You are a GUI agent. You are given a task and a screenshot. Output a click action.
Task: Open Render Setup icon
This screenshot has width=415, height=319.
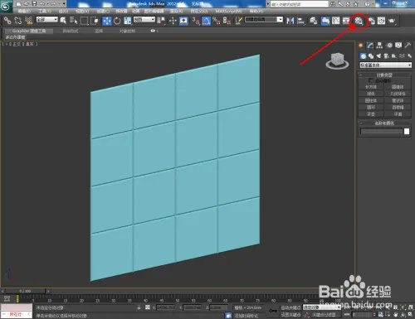pos(372,21)
